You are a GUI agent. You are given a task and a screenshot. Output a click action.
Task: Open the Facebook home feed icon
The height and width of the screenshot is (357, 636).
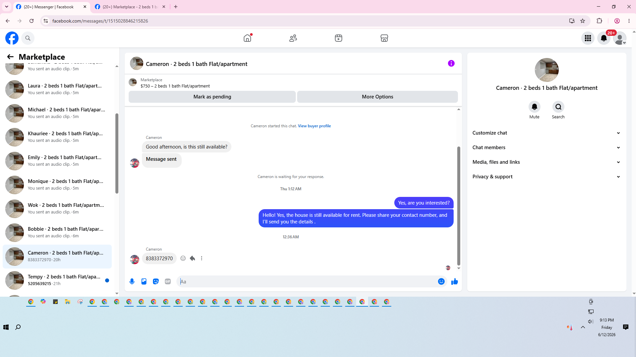[247, 38]
